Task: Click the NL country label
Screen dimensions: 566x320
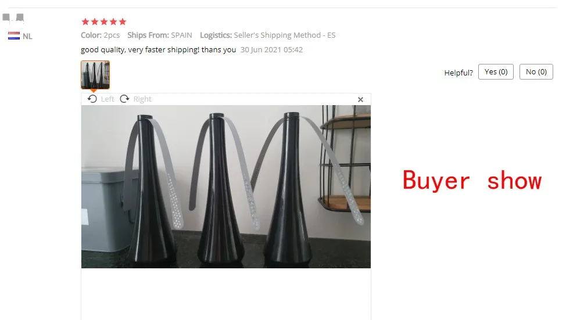Action: [x=27, y=36]
